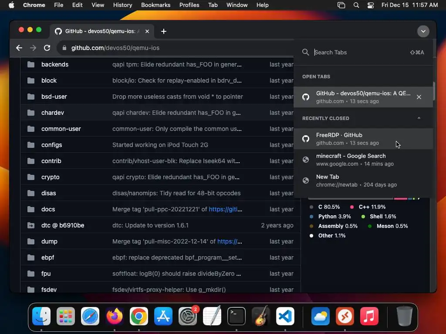
Task: Click the browser forward arrow
Action: pyautogui.click(x=33, y=48)
